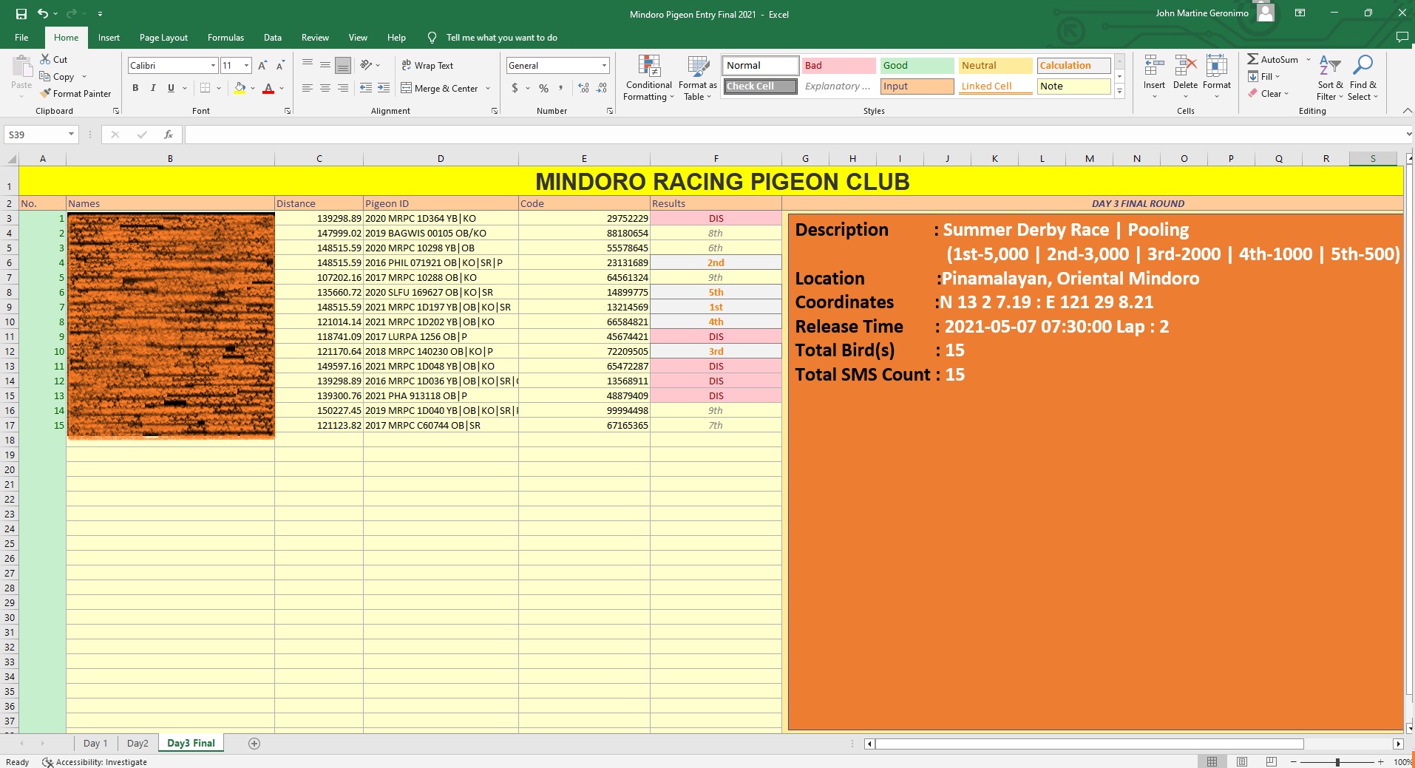Image resolution: width=1415 pixels, height=768 pixels.
Task: Toggle Underline formatting
Action: point(171,88)
